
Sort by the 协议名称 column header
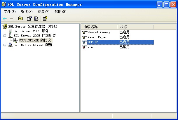point(99,27)
